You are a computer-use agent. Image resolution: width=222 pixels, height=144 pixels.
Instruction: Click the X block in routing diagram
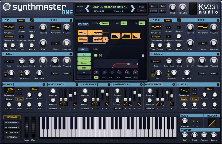point(105,39)
